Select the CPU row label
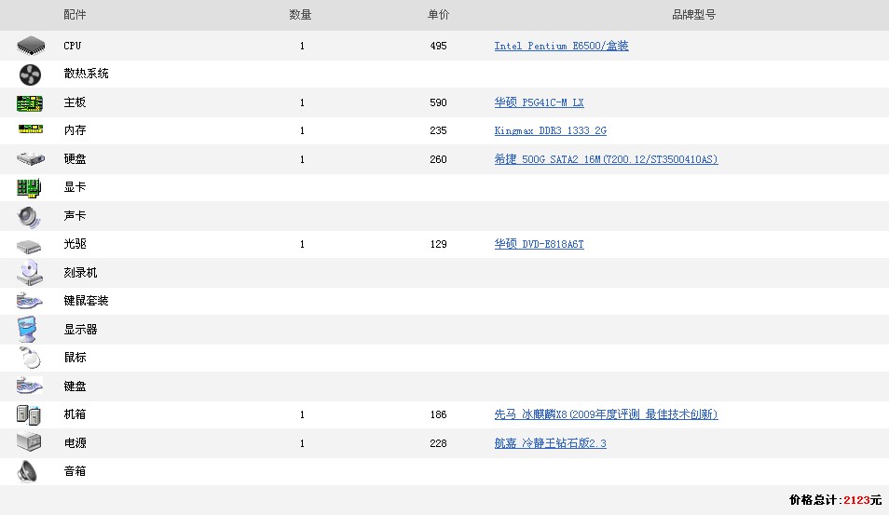 73,46
